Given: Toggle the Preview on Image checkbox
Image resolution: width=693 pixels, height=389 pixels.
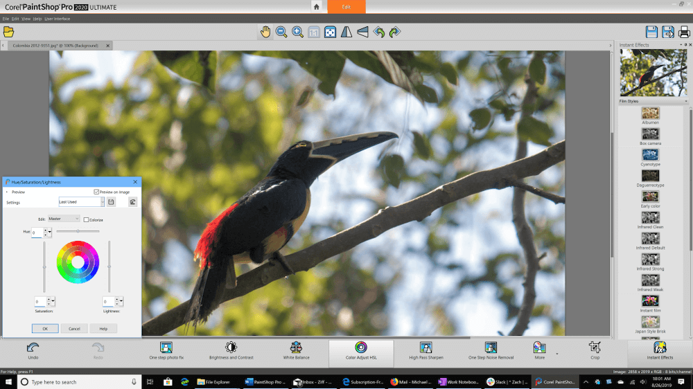Looking at the screenshot, I should point(96,192).
